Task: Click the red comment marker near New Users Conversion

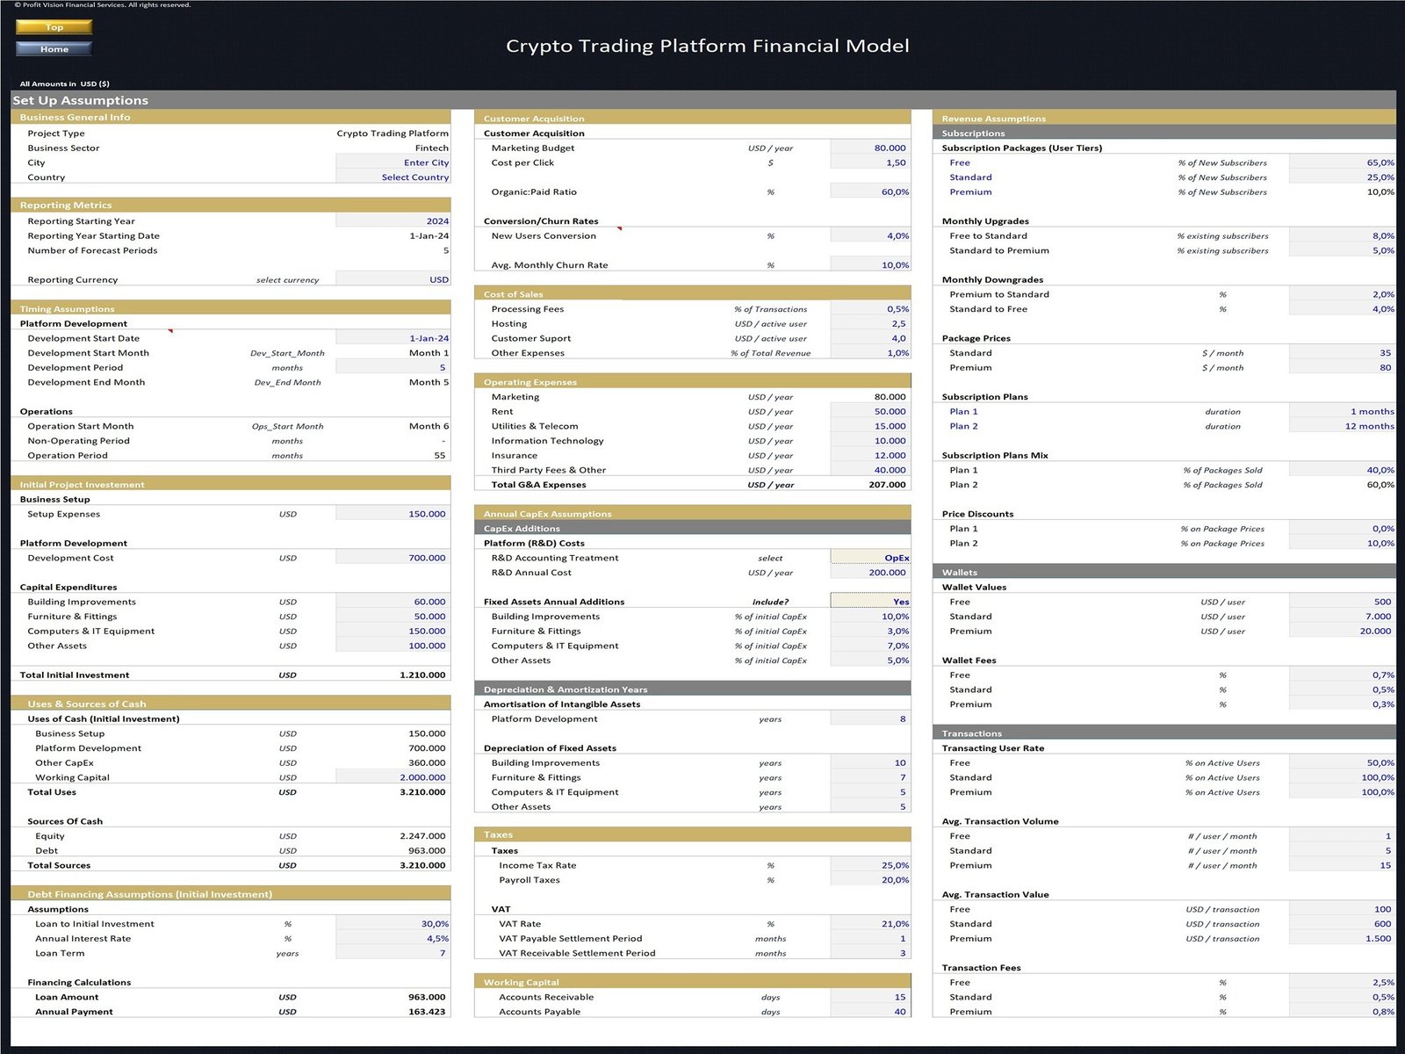Action: click(x=619, y=228)
